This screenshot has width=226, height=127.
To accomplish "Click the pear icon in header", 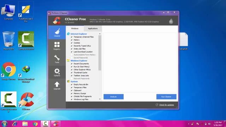I will point(171,21).
